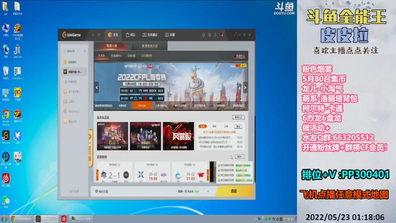The image size is (396, 223).
Task: Select the fifth game in the sidebar
Action: 74,102
